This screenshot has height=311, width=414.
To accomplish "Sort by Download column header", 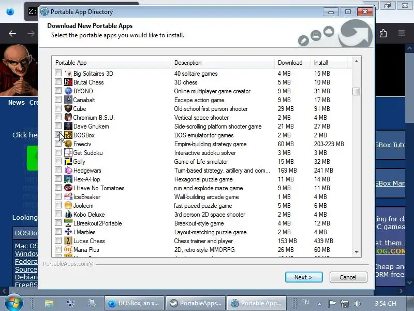I will point(292,63).
